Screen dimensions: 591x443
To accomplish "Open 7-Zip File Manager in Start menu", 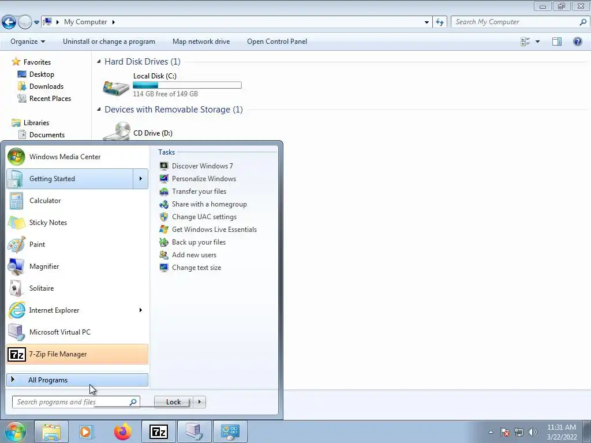I will click(x=77, y=354).
